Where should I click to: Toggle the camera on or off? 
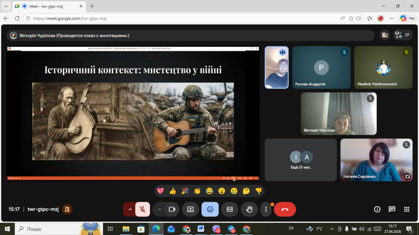(172, 210)
